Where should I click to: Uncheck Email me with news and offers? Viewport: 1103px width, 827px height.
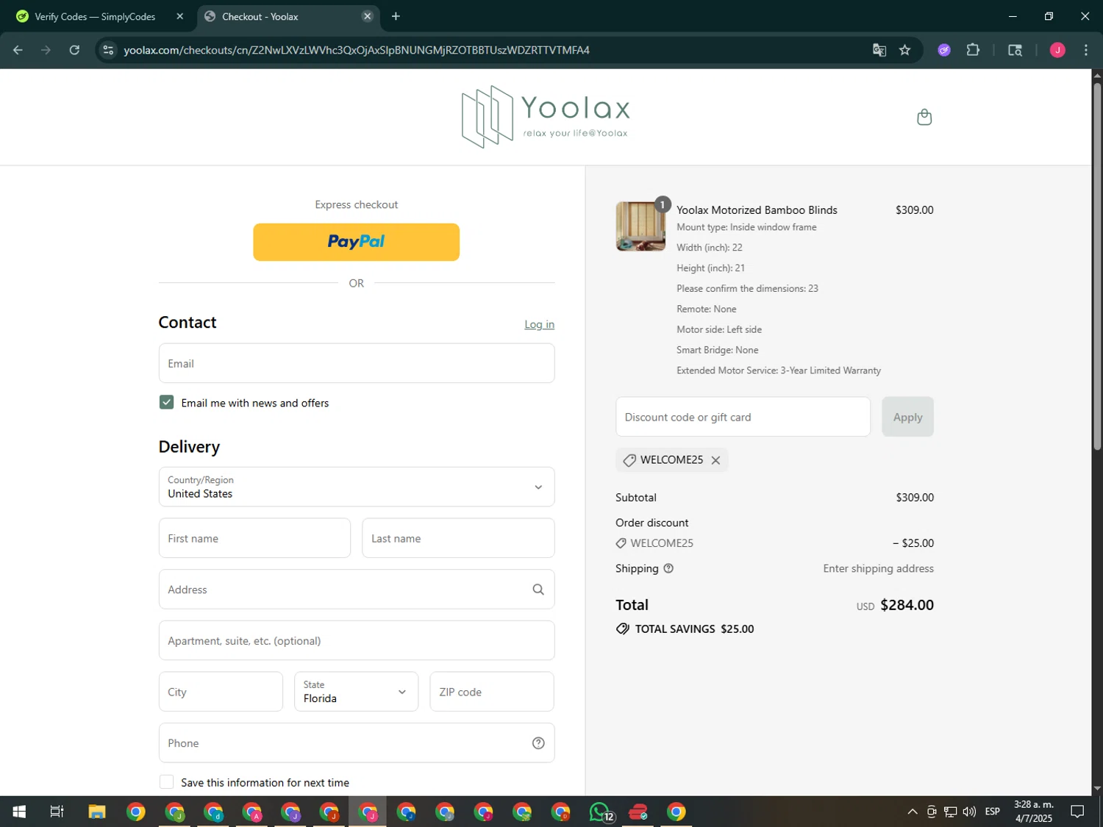[167, 402]
